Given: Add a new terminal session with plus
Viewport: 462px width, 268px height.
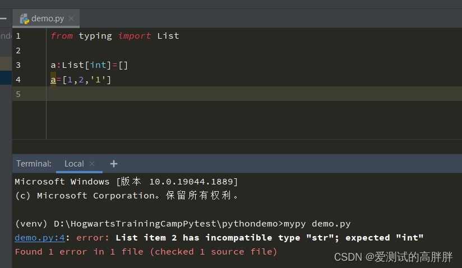Looking at the screenshot, I should (x=114, y=164).
